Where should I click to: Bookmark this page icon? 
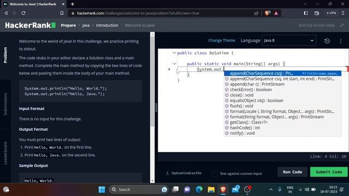(x=62, y=13)
